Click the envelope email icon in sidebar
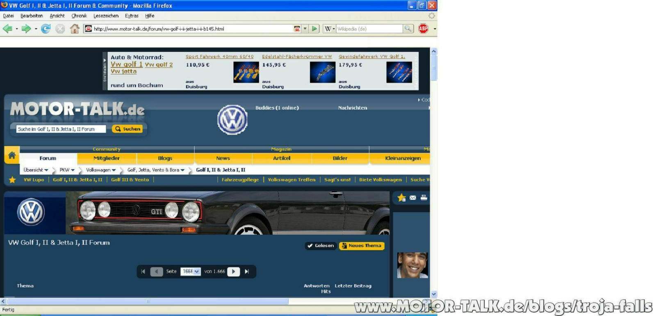This screenshot has width=656, height=316. click(x=413, y=198)
